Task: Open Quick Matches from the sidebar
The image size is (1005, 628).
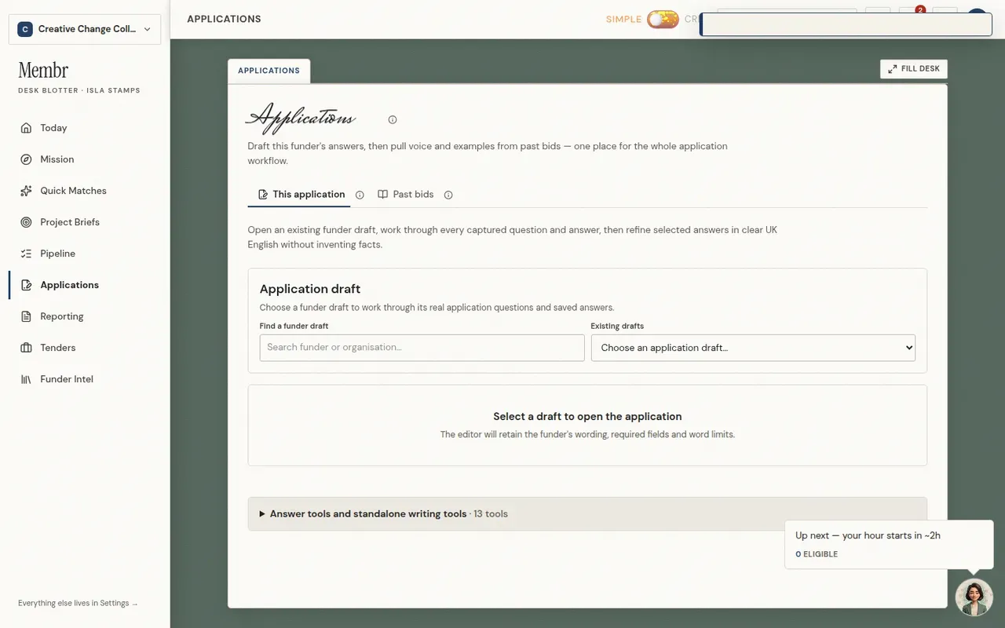Action: [x=85, y=191]
